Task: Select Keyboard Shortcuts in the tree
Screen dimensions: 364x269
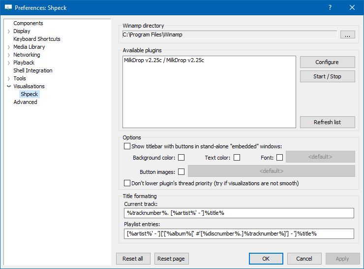Action: tap(37, 39)
